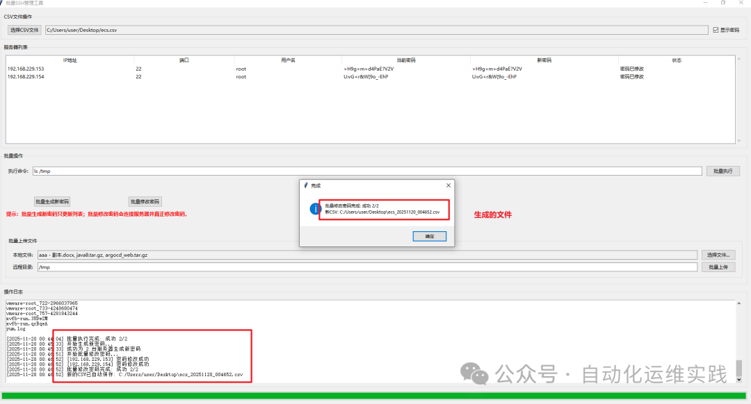The image size is (751, 404).
Task: Click the 选择文件... button
Action: pos(718,255)
